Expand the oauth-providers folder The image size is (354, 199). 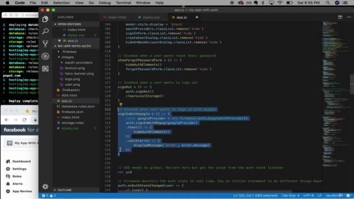pos(79,62)
